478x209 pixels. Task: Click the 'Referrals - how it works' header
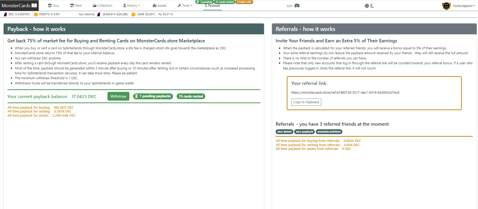[374, 29]
